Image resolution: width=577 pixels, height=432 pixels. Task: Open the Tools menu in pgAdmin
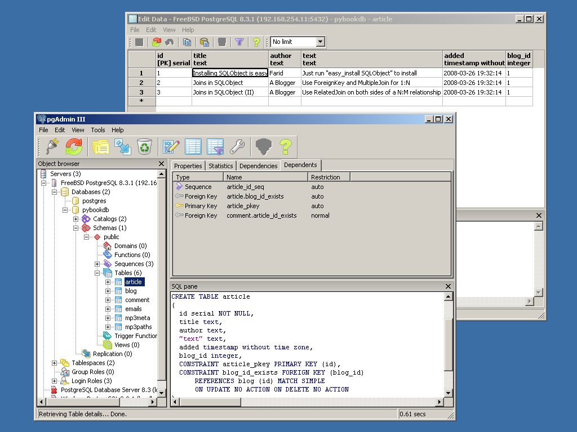pos(98,130)
